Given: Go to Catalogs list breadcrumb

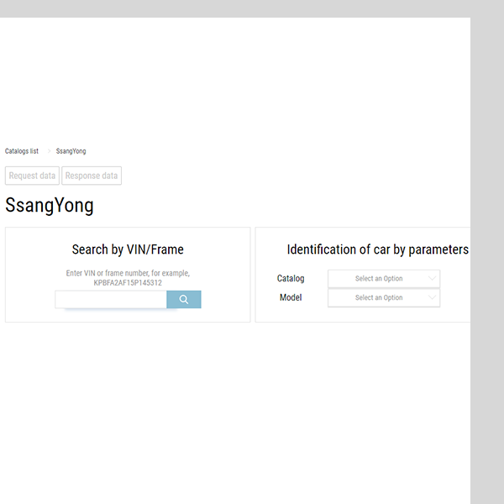Looking at the screenshot, I should tap(22, 151).
